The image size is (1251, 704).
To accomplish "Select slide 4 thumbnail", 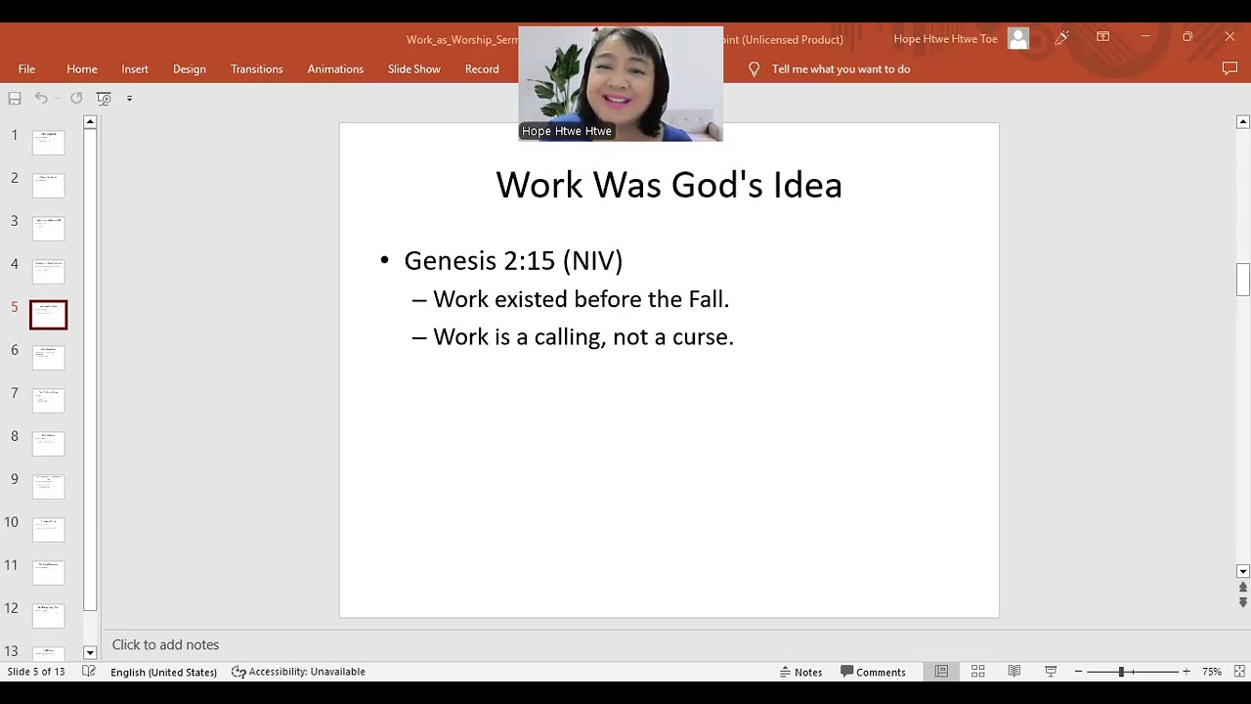I will click(49, 272).
